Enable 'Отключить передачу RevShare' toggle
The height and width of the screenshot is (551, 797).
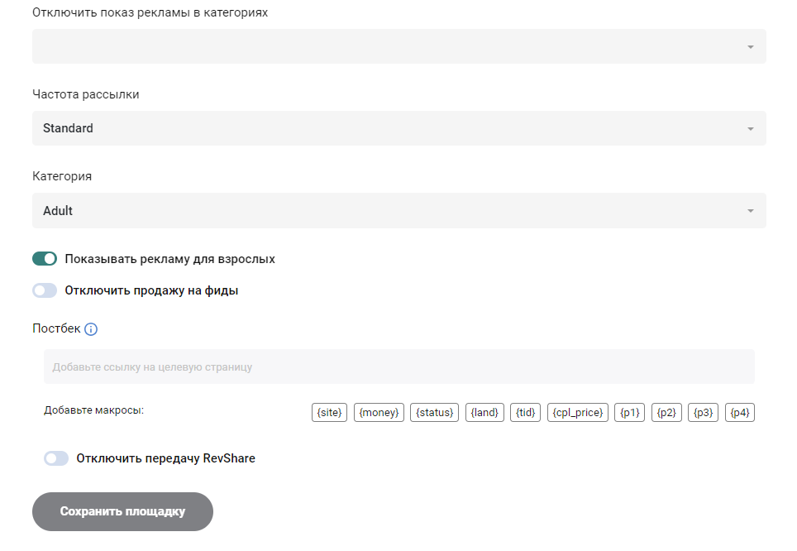pos(55,458)
